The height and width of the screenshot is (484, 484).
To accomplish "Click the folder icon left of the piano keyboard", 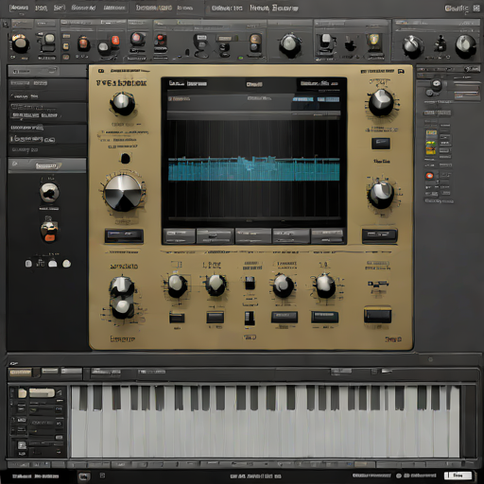I will pos(22,393).
